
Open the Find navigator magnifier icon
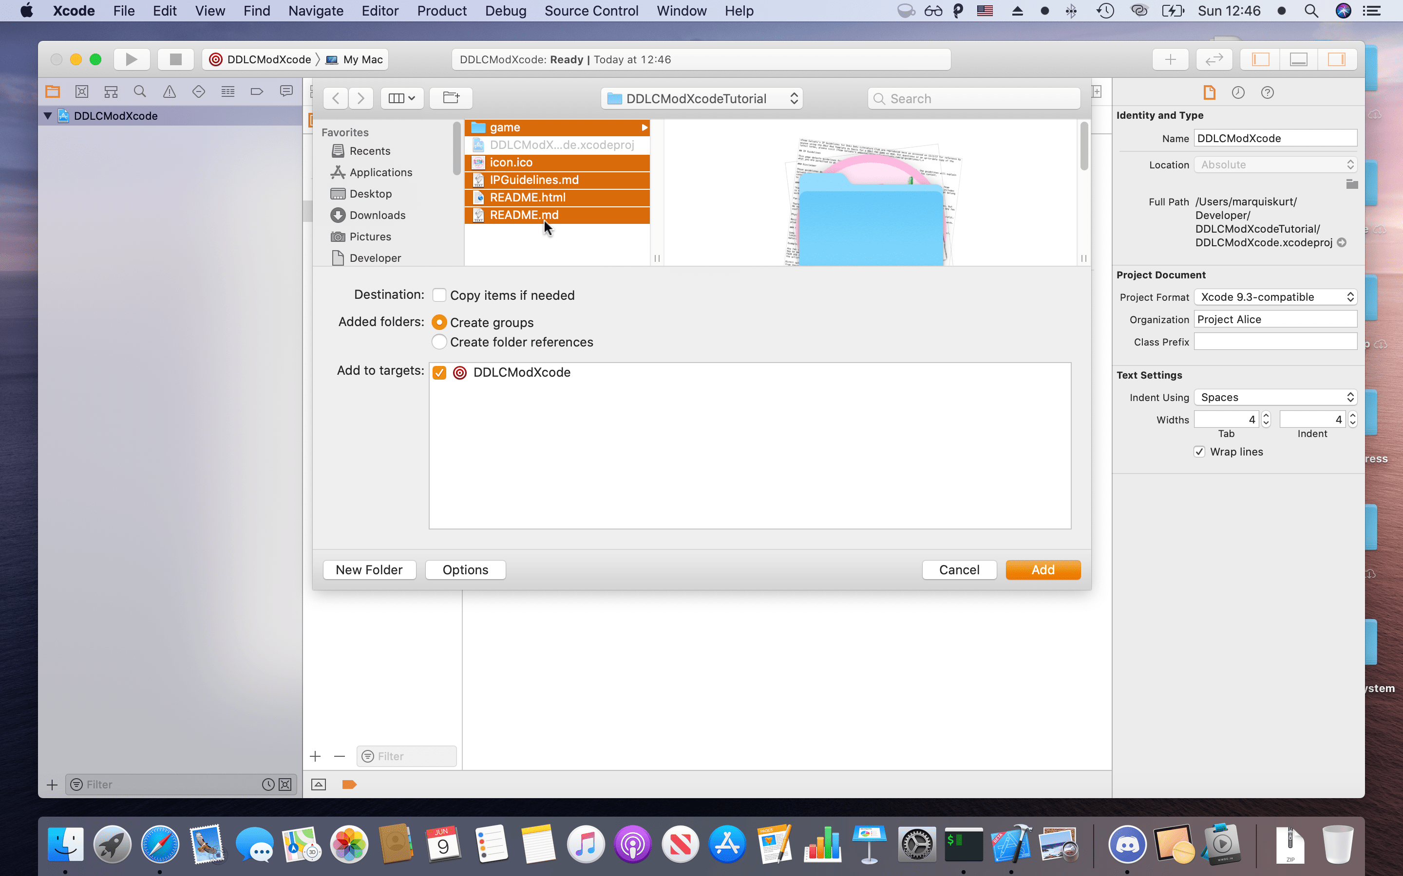click(x=140, y=91)
